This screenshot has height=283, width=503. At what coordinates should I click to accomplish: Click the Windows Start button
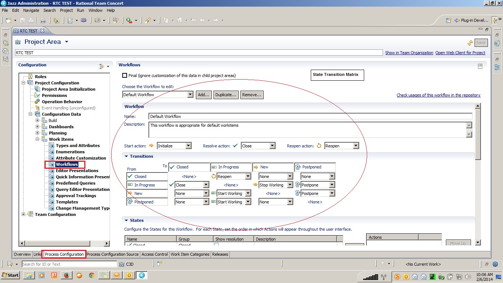tap(10, 275)
